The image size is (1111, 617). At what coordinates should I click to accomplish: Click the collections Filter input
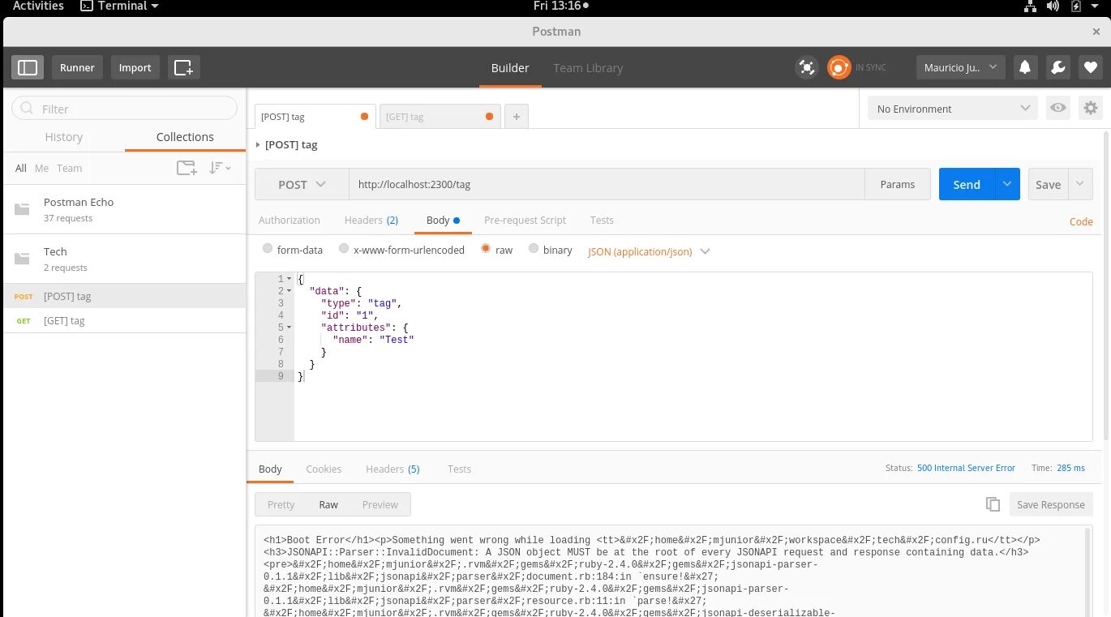click(124, 109)
